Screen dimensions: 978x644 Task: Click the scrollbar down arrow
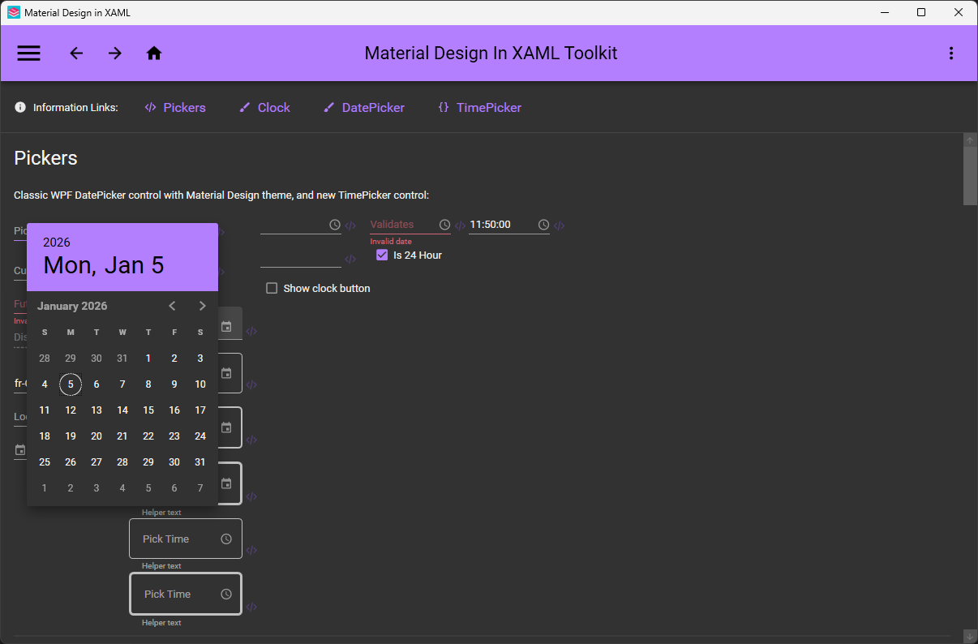[x=970, y=636]
